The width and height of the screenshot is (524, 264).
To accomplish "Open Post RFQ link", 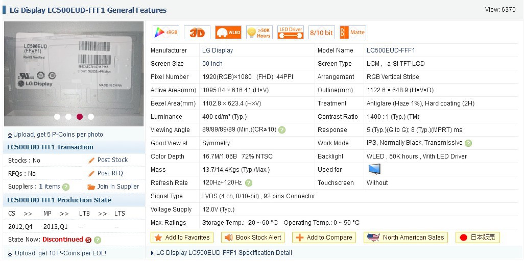I will coord(110,173).
